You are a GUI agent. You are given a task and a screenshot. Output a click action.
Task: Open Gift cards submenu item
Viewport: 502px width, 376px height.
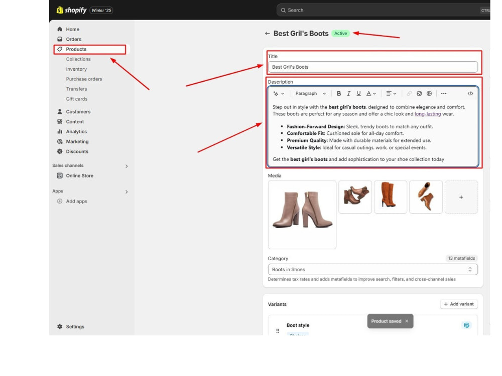pyautogui.click(x=76, y=99)
